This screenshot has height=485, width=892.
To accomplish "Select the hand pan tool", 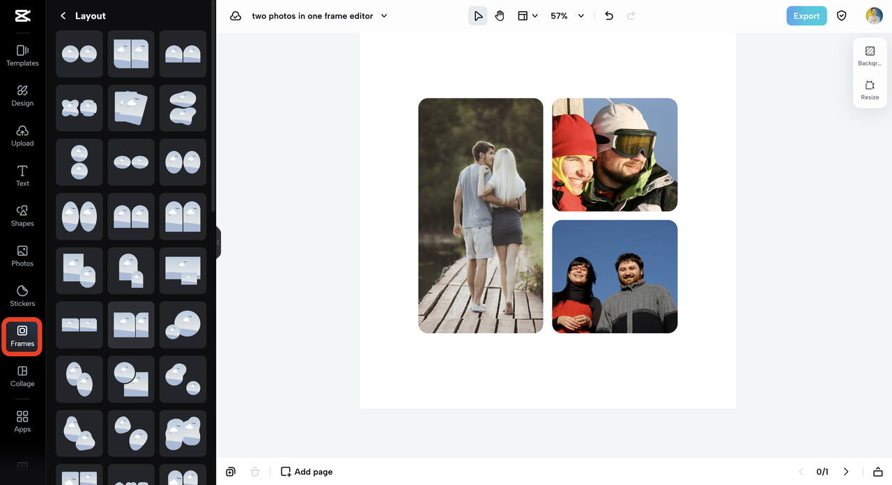I will pyautogui.click(x=500, y=16).
